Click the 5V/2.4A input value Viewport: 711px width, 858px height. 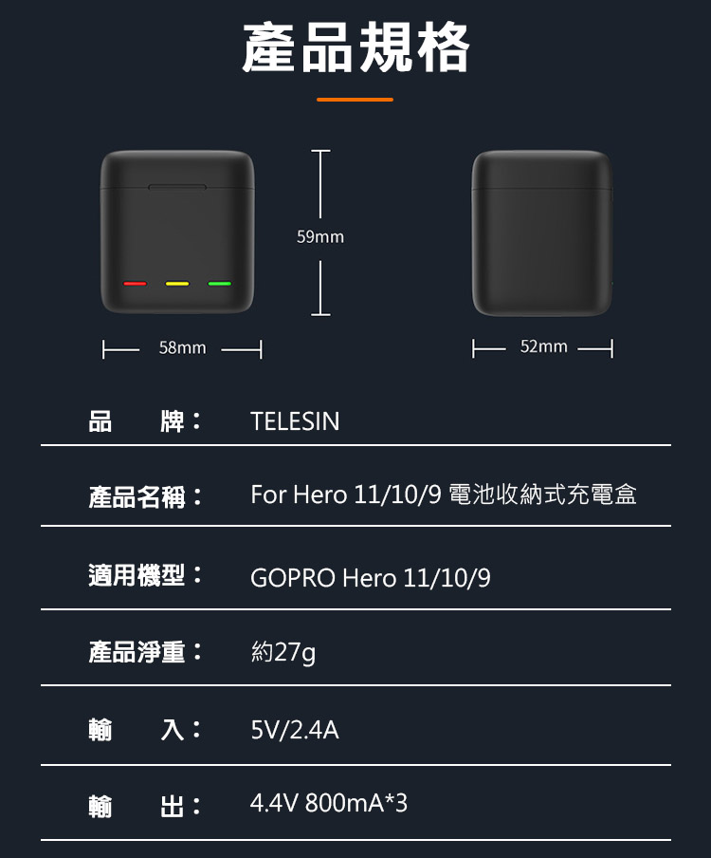point(295,730)
